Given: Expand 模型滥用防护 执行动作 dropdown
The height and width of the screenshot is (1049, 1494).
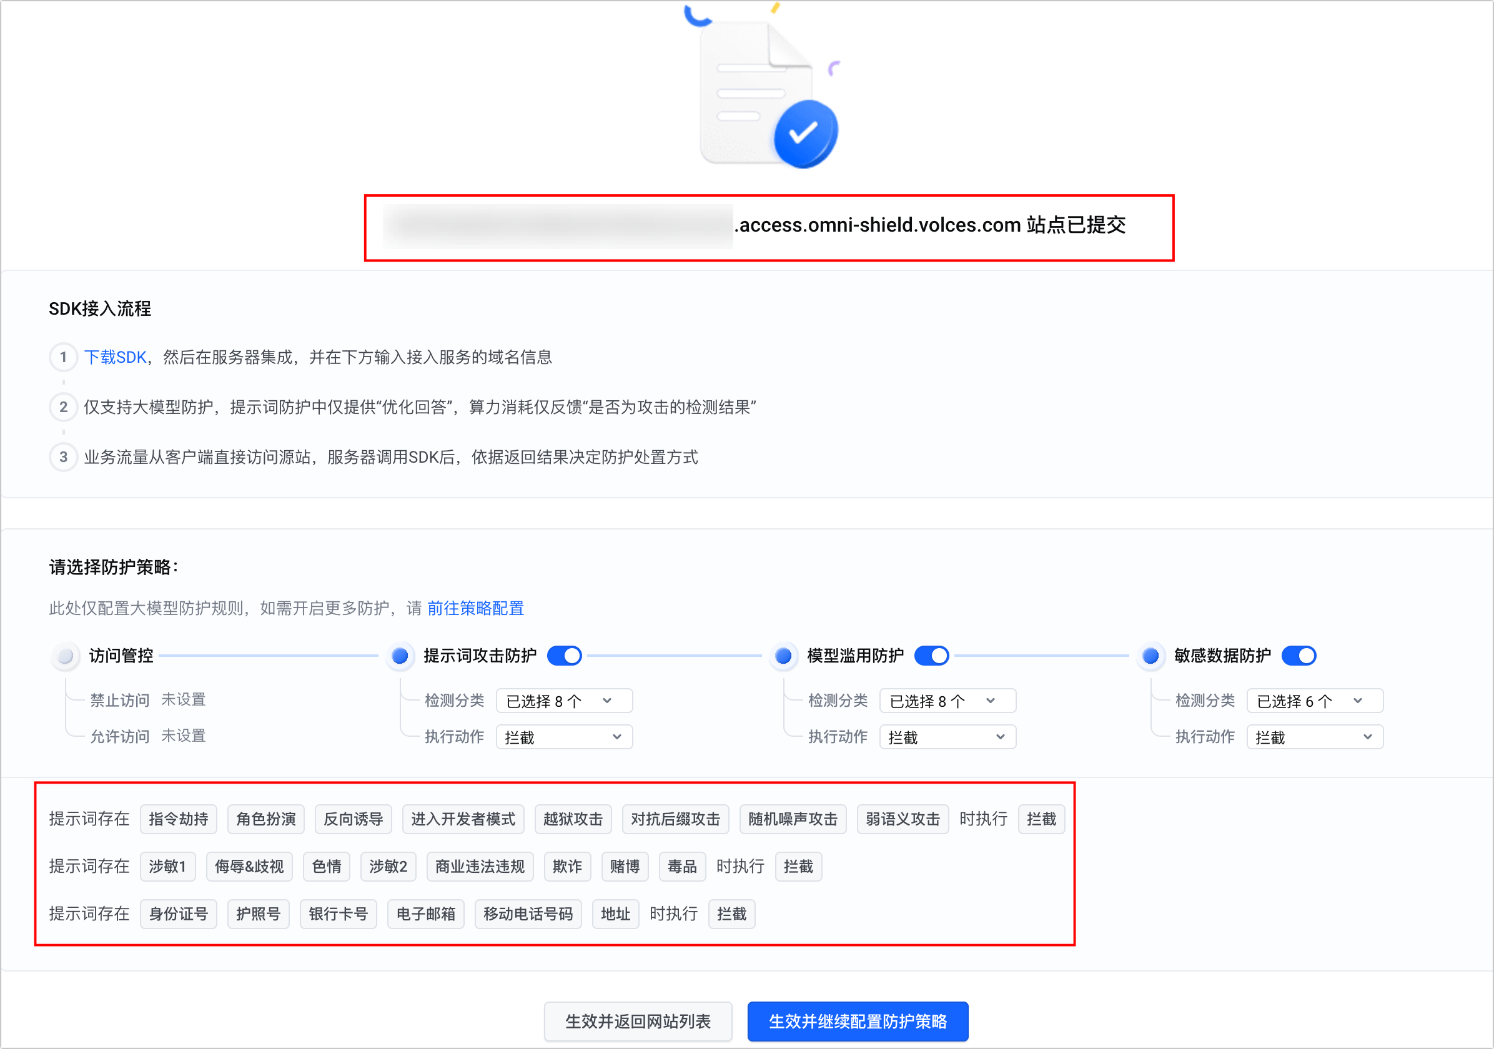Looking at the screenshot, I should click(x=947, y=737).
